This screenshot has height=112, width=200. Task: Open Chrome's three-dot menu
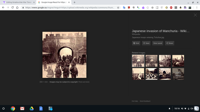click(x=197, y=7)
